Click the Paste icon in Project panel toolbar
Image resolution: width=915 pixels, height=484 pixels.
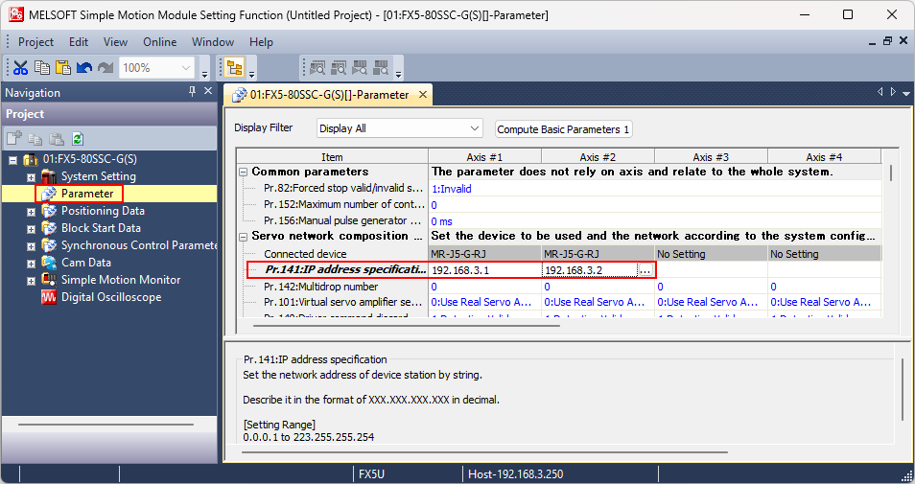pos(57,139)
